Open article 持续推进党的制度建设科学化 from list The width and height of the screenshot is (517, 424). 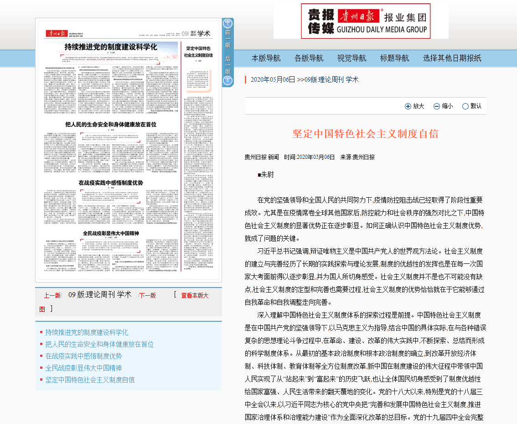[x=87, y=332]
